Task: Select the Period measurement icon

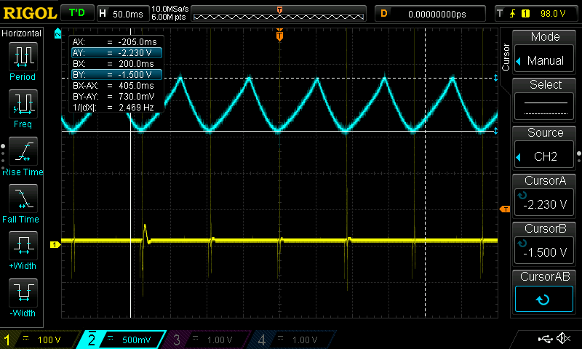Action: (x=23, y=57)
